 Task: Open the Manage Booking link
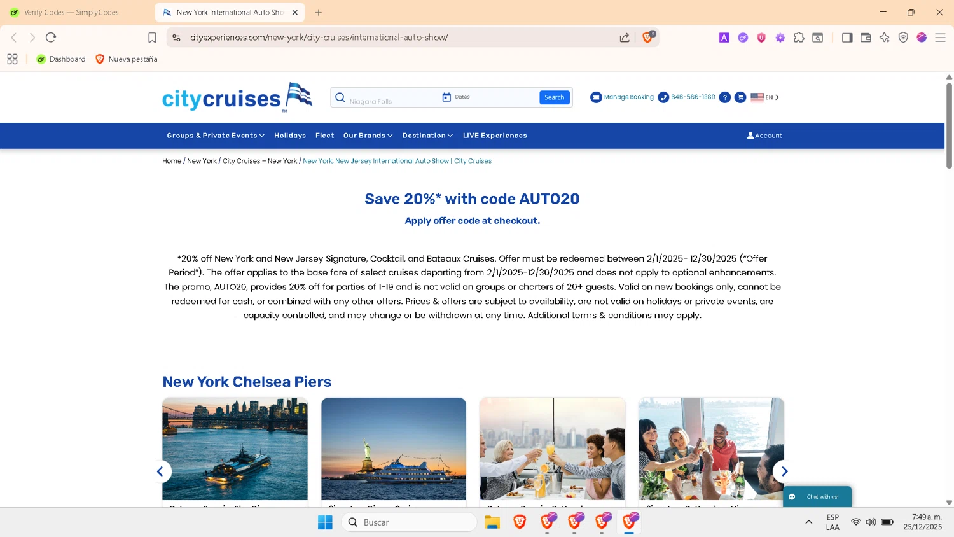tap(622, 97)
